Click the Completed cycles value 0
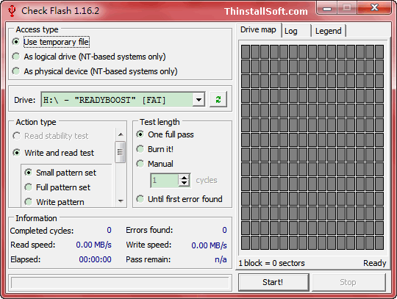Screen dimensions: 397x299 click(x=109, y=230)
